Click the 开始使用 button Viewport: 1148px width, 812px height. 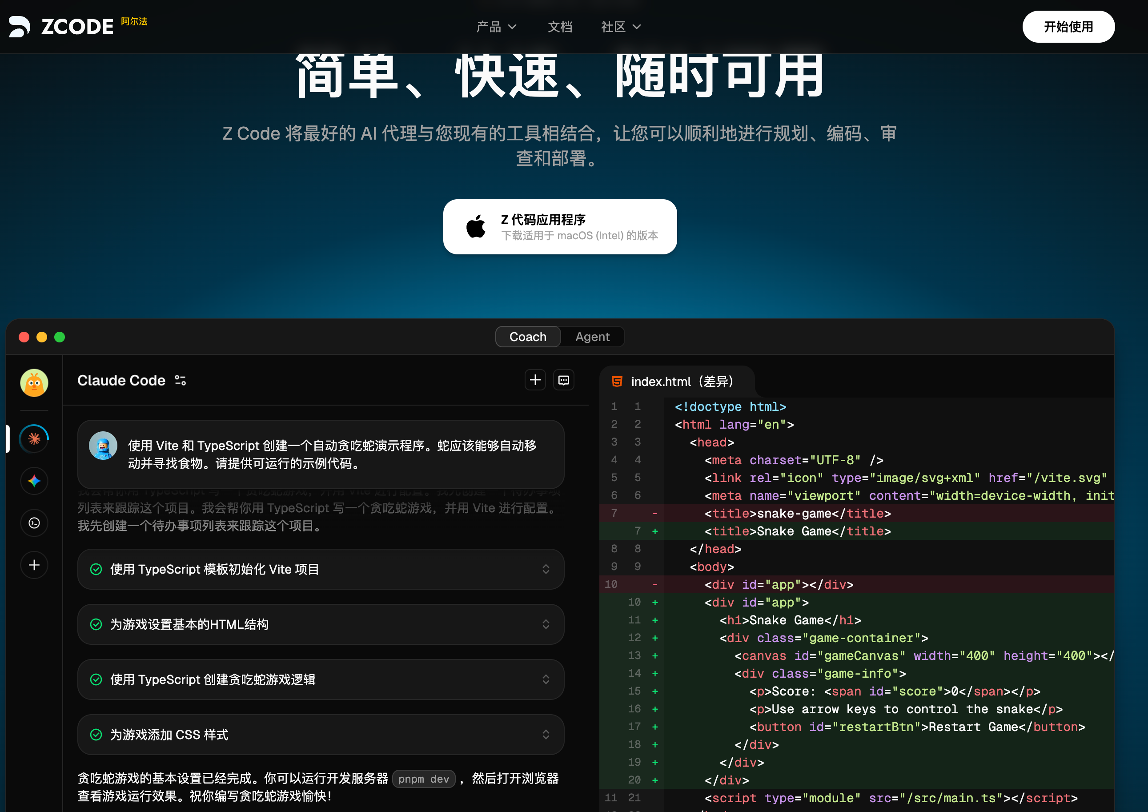(1068, 27)
